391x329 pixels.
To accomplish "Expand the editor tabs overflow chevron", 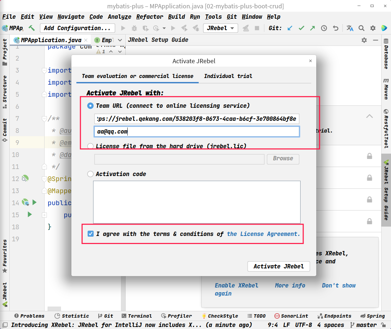I will [120, 40].
